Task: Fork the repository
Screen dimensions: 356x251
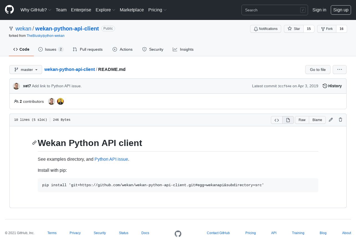Action: (x=327, y=29)
